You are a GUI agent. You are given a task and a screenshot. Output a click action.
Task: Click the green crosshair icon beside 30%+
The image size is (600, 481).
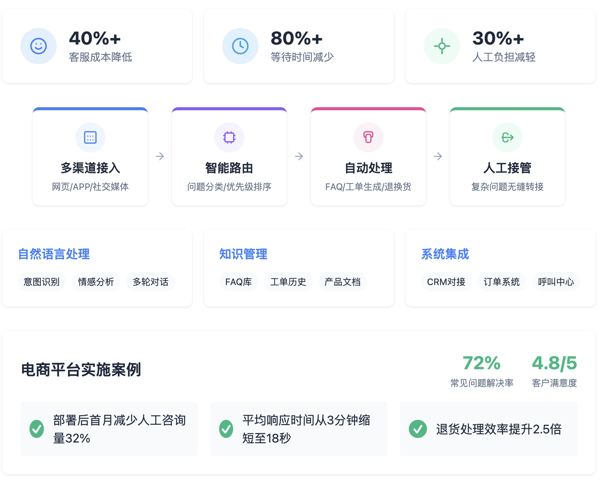(x=442, y=46)
